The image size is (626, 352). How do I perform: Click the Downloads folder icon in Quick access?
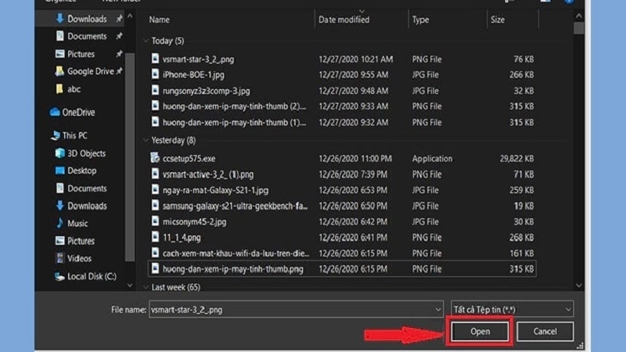tap(59, 19)
